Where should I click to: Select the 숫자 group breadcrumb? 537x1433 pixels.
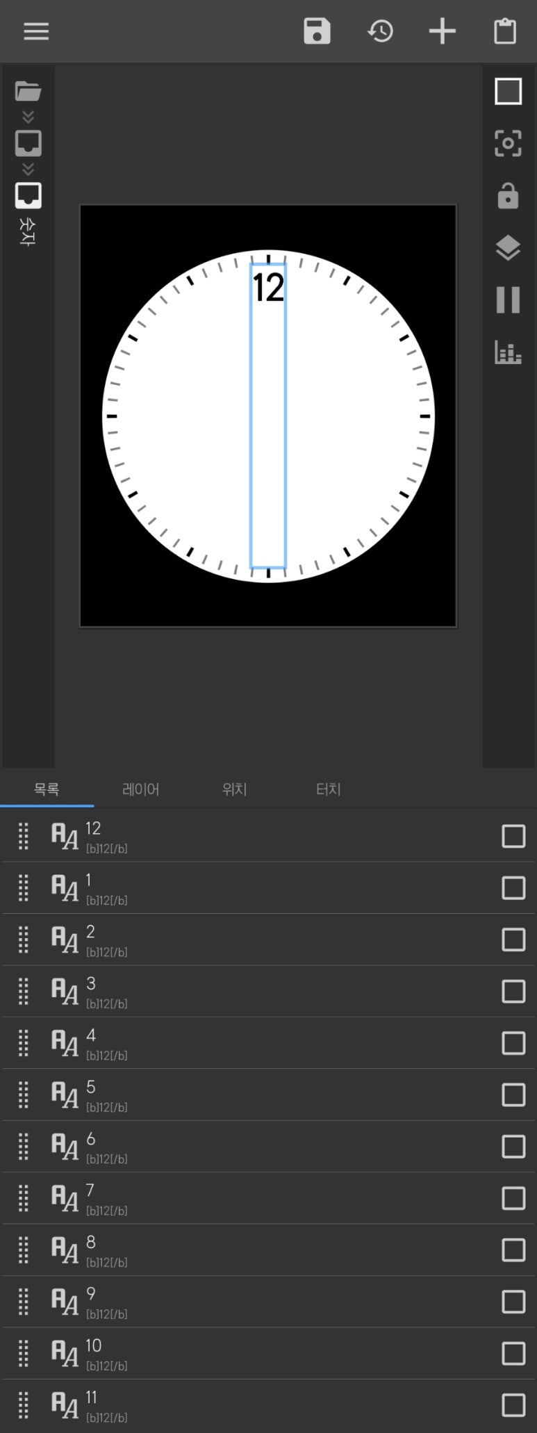tap(28, 196)
